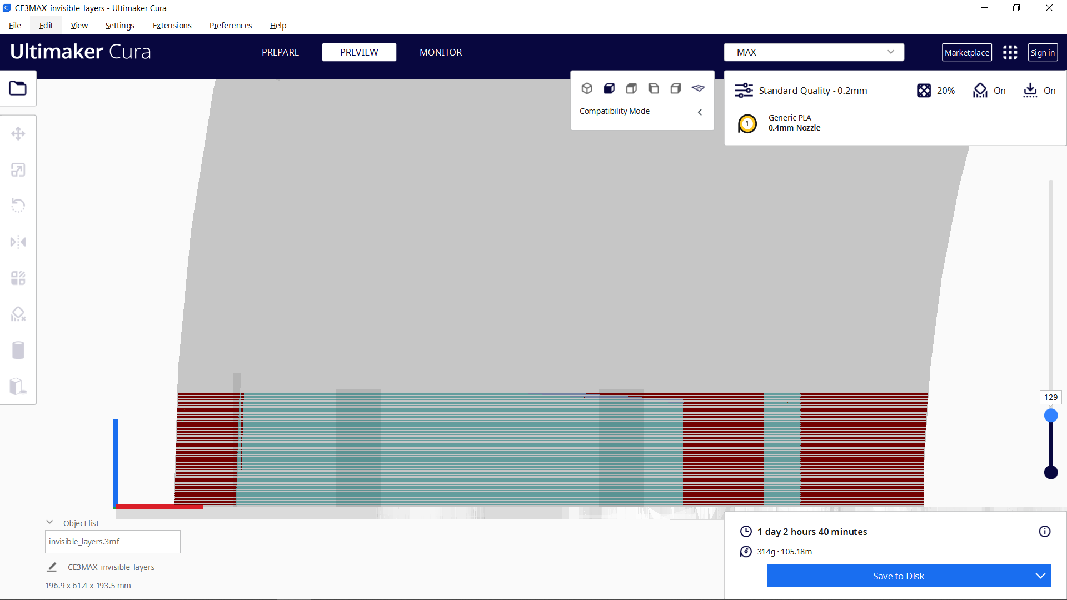The height and width of the screenshot is (600, 1067).
Task: Select the right side view icon
Action: pos(676,88)
